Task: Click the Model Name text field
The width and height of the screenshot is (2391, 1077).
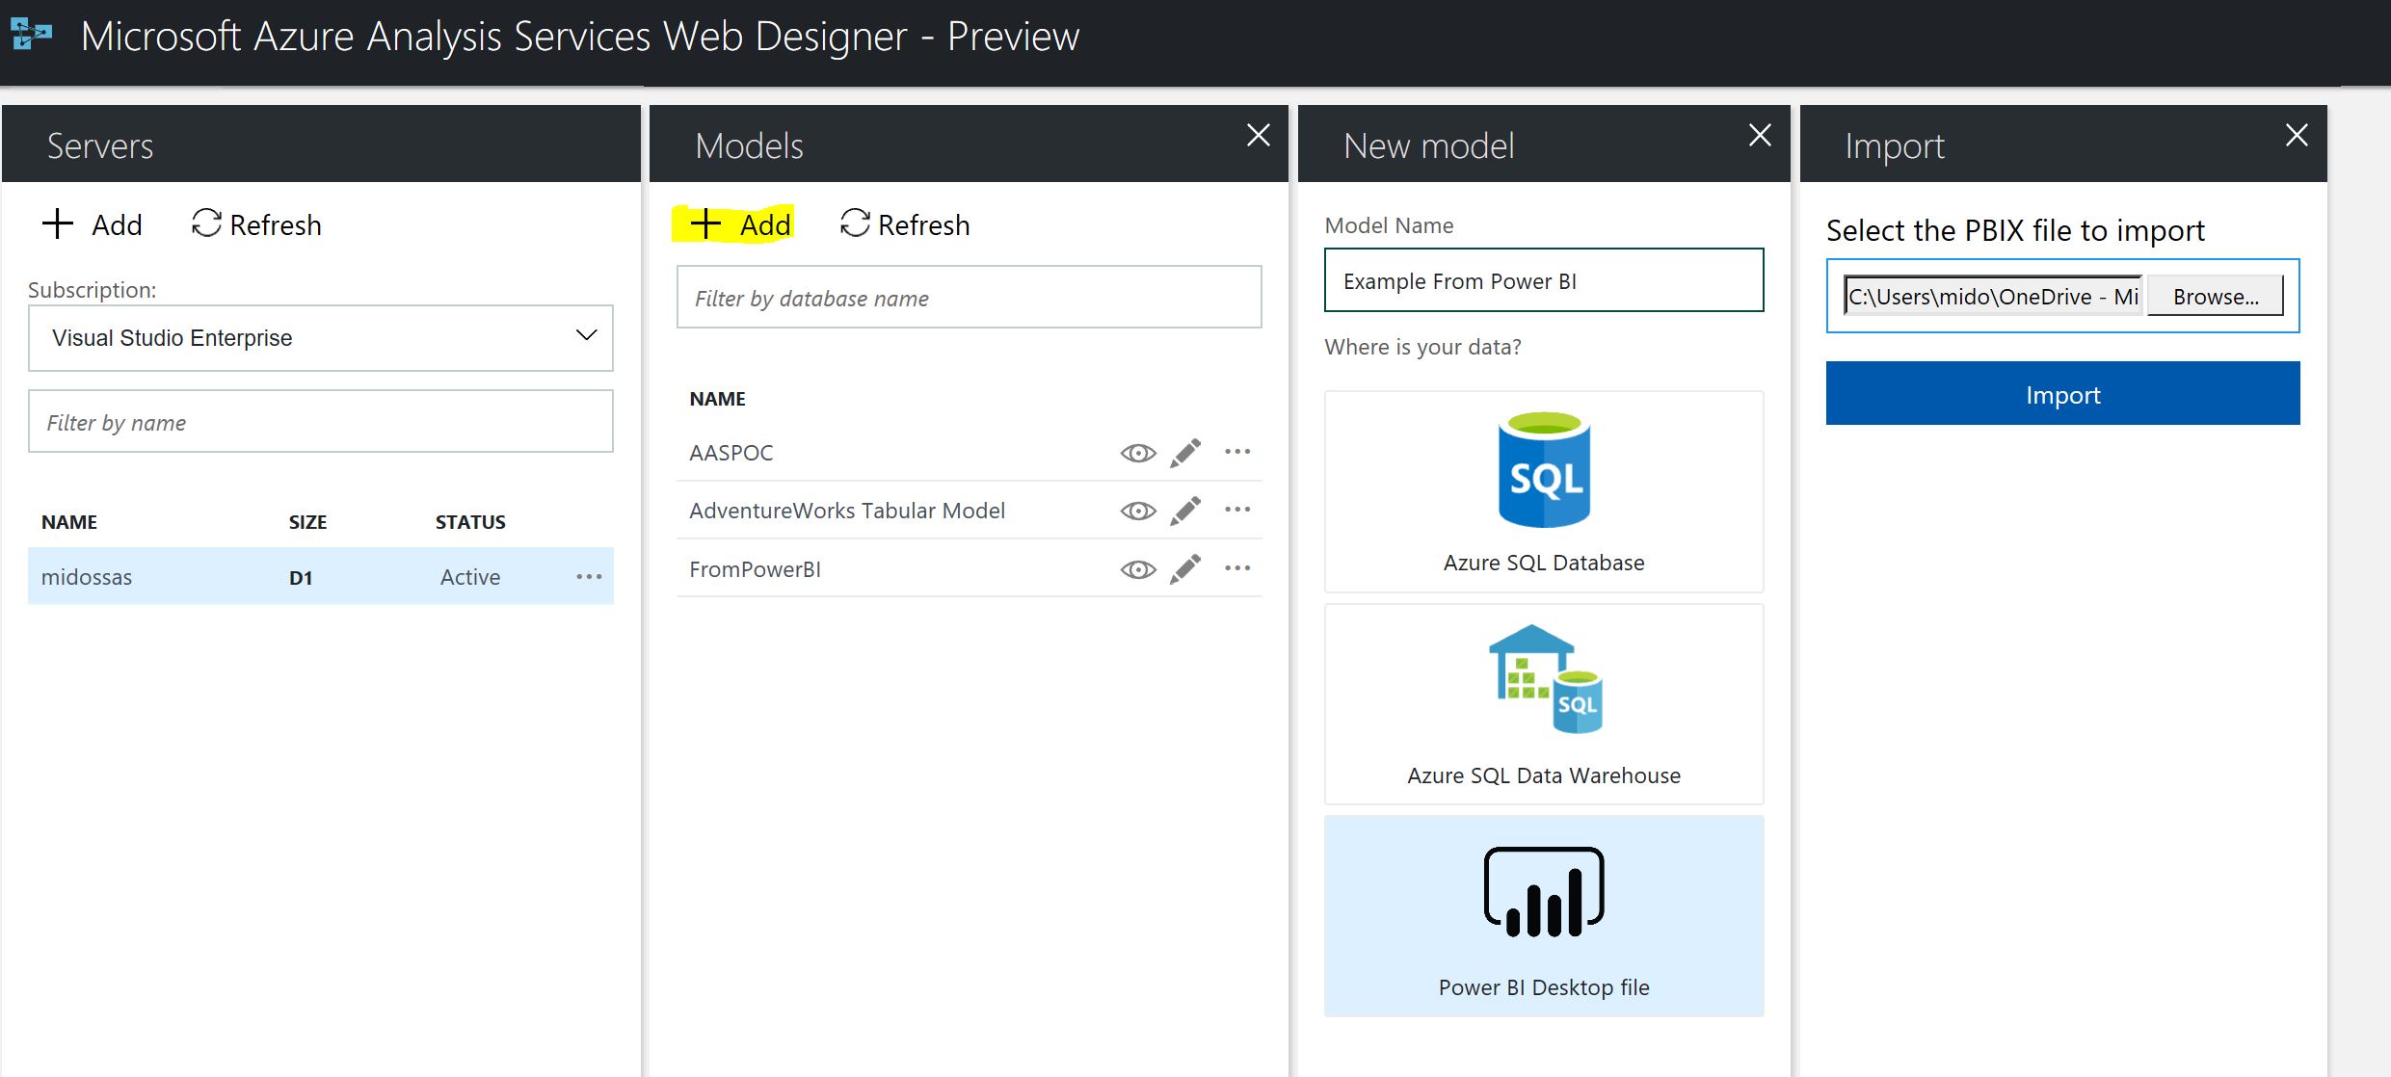Action: point(1544,280)
